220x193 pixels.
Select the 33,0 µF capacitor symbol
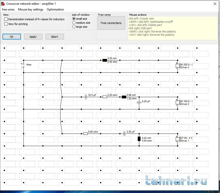86,97
